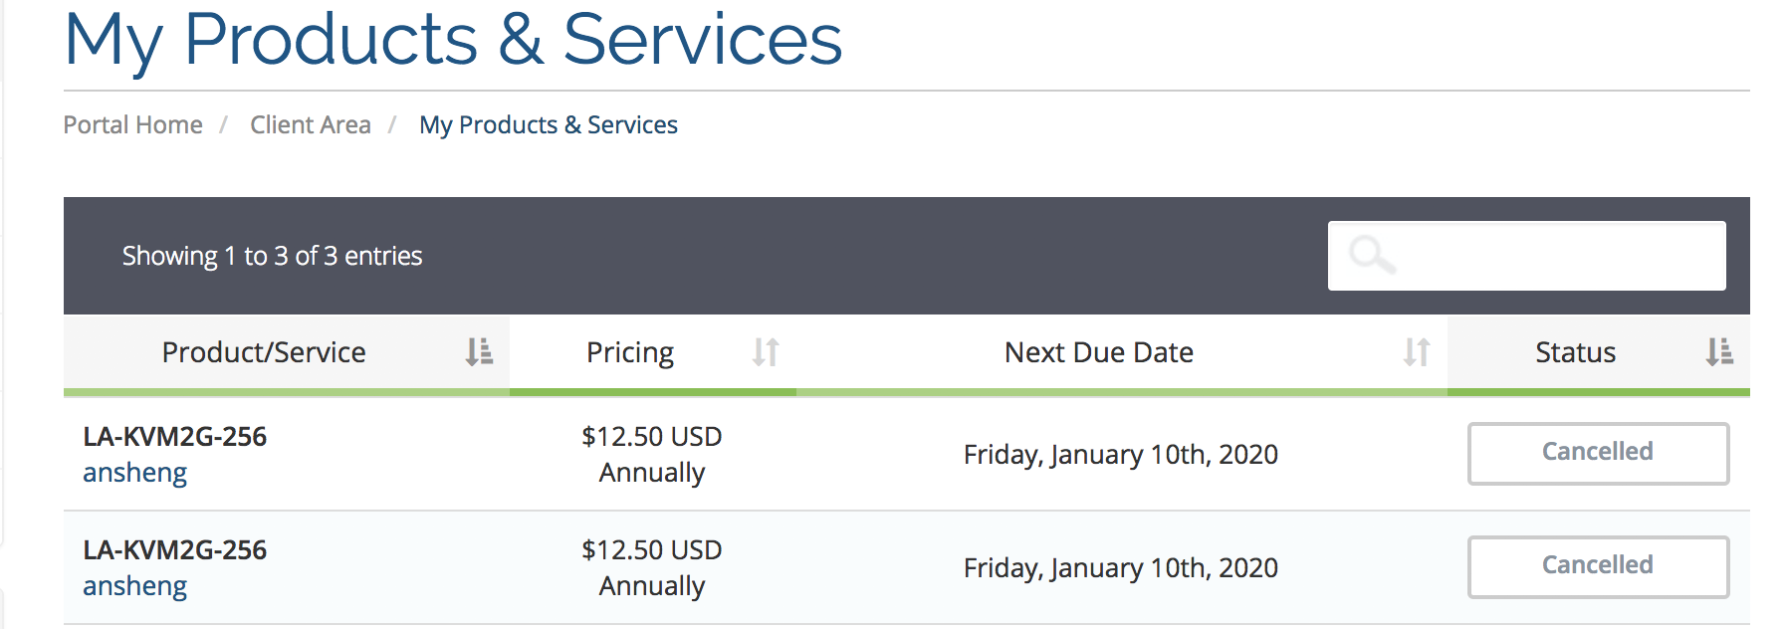The height and width of the screenshot is (629, 1788).
Task: Open the ansheng link in the second row
Action: click(134, 586)
